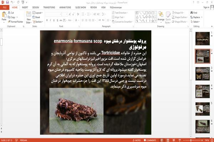Open Quick Styles gallery
Image resolution: width=214 pixels, height=142 pixels.
click(168, 17)
